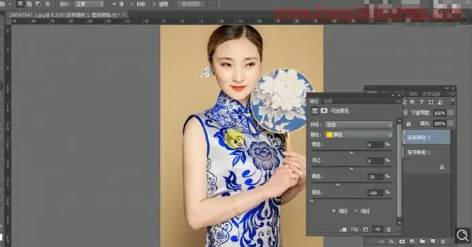Open the blend mode dropdown arrow
The width and height of the screenshot is (472, 247).
405,113
